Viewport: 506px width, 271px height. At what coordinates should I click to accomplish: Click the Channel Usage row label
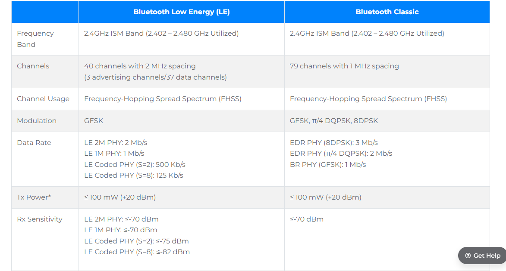tap(43, 99)
